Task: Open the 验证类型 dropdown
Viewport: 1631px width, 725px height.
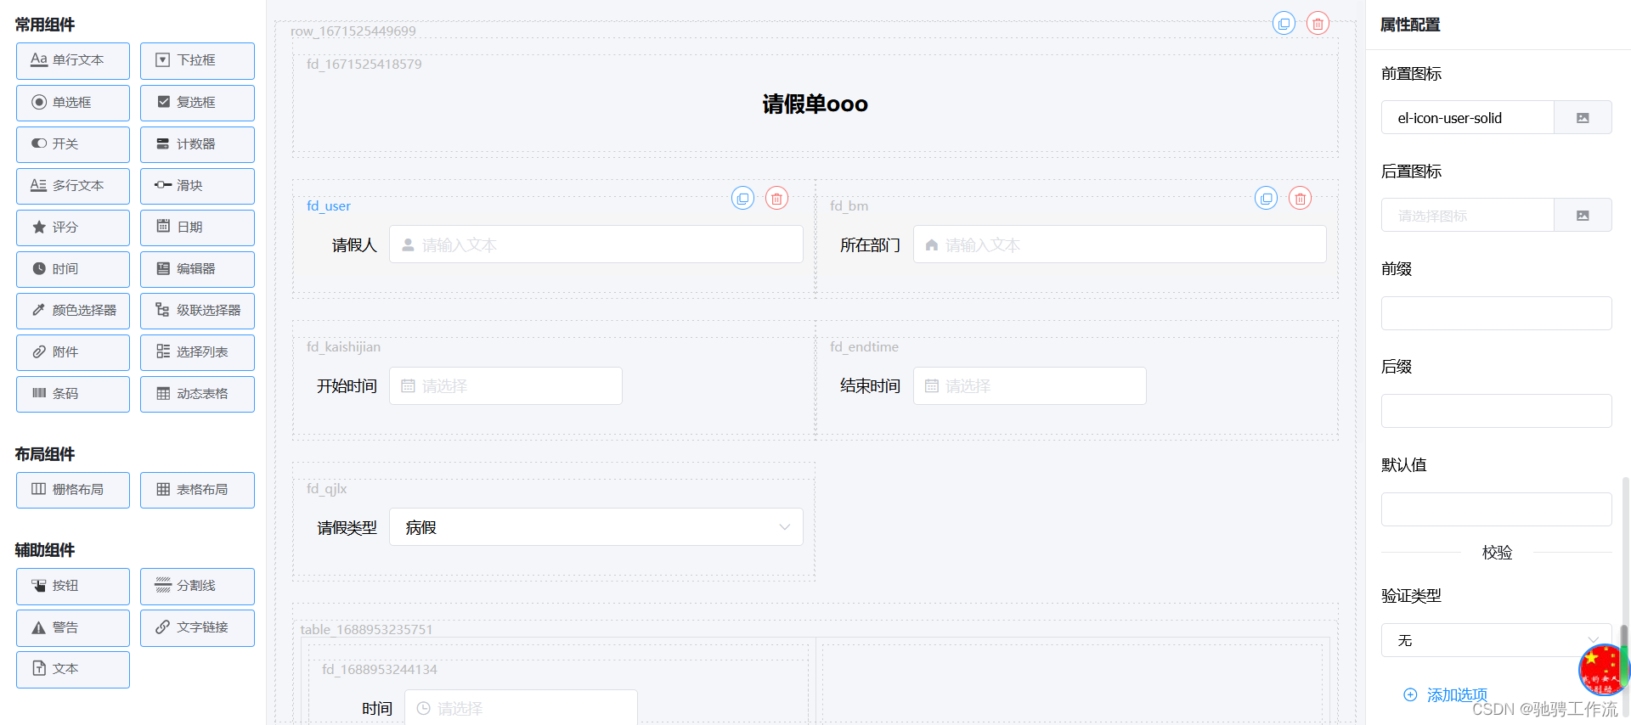Action: pyautogui.click(x=1497, y=640)
